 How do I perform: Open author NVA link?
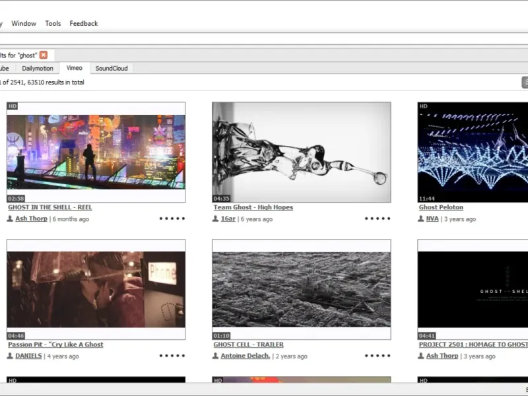pos(432,218)
